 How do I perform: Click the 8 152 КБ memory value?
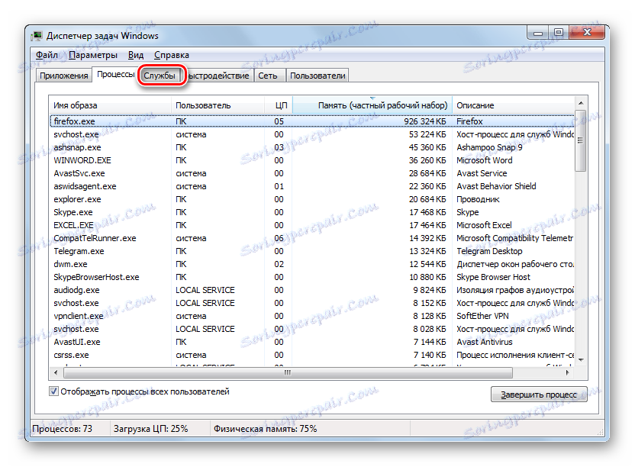tap(429, 303)
